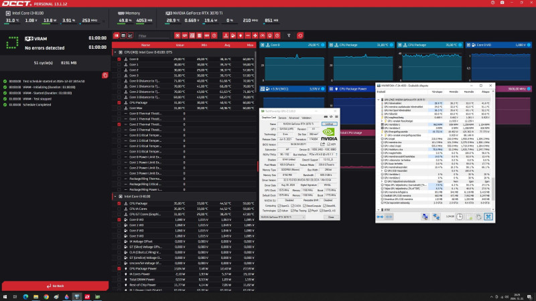536x301 pixels.
Task: Click the BIOS share/export icon in GPU-Z
Action: click(x=322, y=144)
